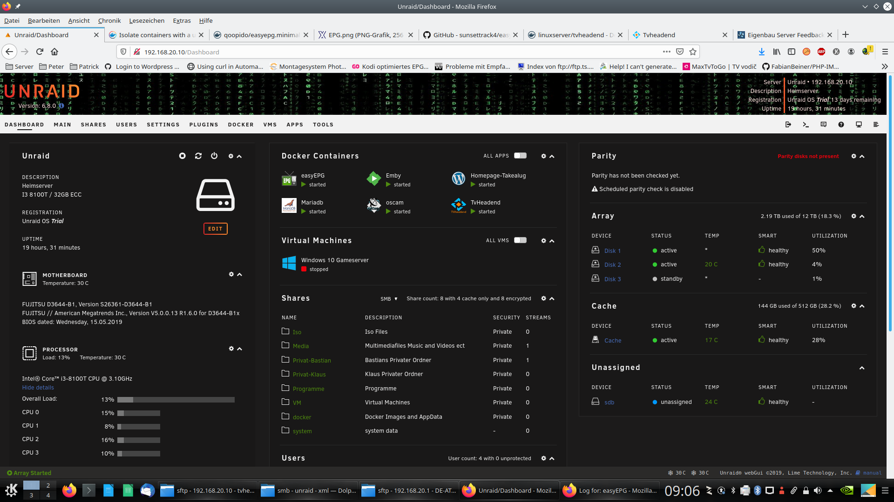894x502 pixels.
Task: Click the page vertical scrollbar
Action: pyautogui.click(x=890, y=203)
